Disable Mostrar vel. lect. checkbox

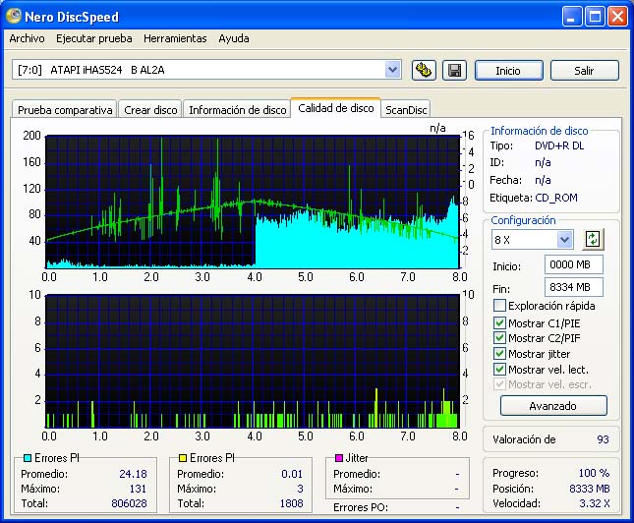click(500, 370)
